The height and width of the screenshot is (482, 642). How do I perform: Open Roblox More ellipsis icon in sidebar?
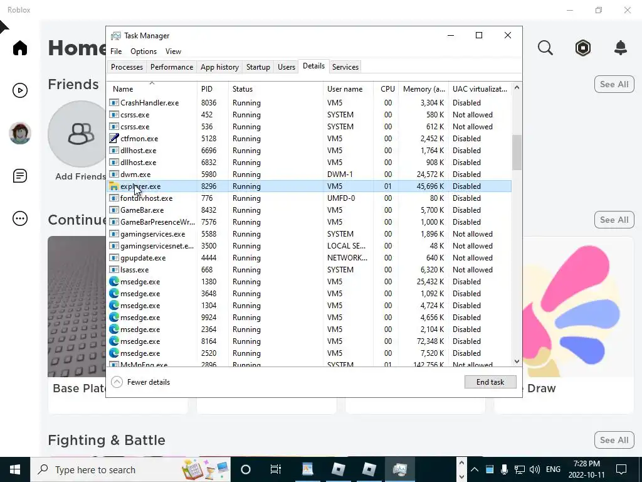(x=19, y=218)
